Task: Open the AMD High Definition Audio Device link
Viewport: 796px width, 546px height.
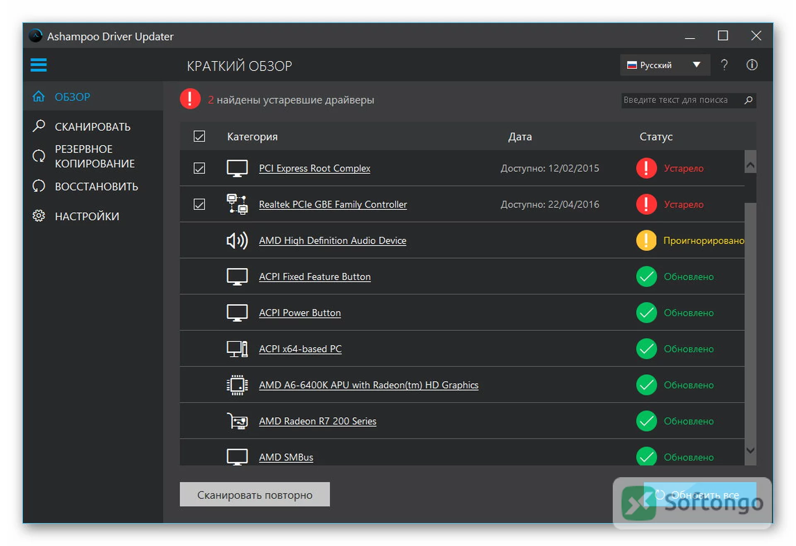Action: coord(332,240)
